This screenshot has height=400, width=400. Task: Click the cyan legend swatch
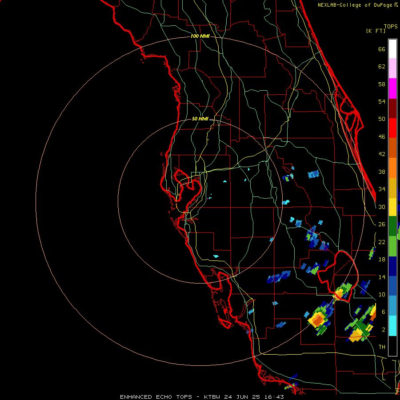click(392, 326)
